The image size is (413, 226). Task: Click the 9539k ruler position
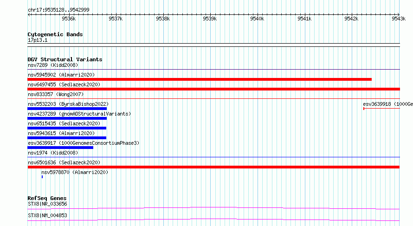tap(210, 19)
